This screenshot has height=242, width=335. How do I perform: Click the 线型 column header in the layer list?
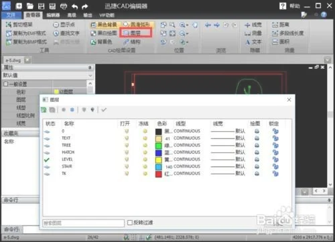tap(181, 124)
